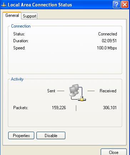Image resolution: width=130 pixels, height=155 pixels.
Task: Disable the local area connection
Action: click(51, 135)
